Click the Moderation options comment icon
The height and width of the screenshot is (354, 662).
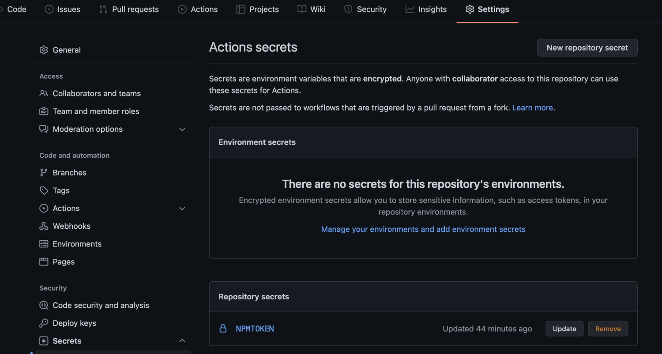tap(44, 129)
